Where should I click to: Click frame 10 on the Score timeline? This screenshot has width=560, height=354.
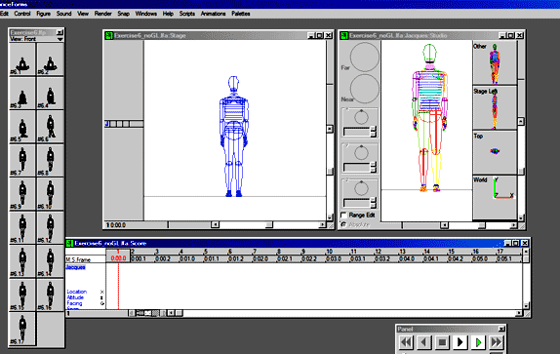point(330,252)
